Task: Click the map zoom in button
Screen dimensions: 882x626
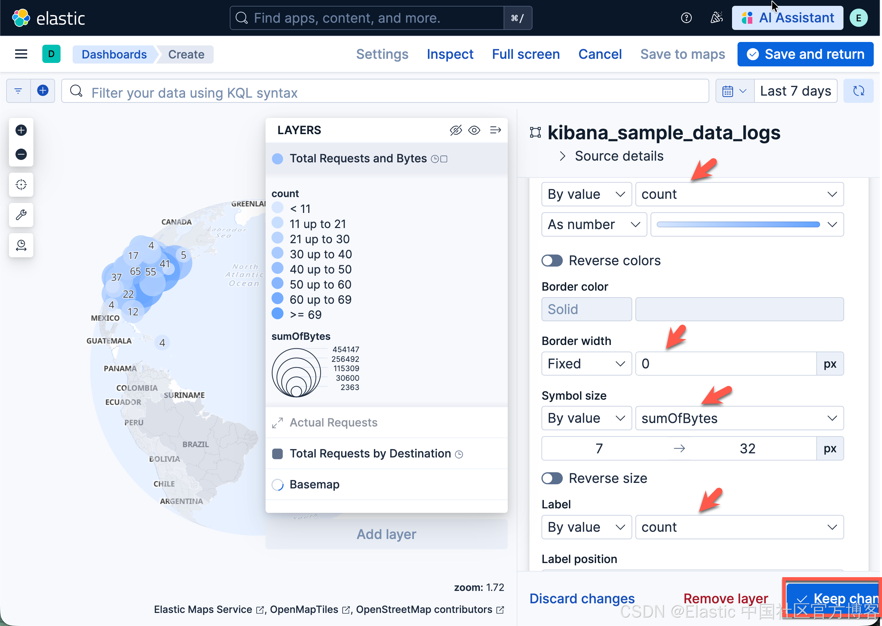Action: (21, 130)
